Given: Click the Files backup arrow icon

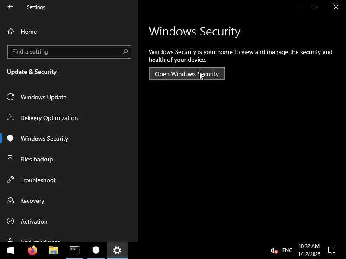Looking at the screenshot, I should (x=10, y=159).
